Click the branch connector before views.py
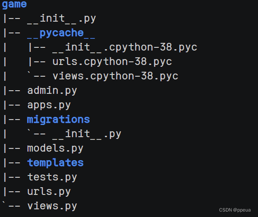This screenshot has width=258, height=217. (x=11, y=205)
